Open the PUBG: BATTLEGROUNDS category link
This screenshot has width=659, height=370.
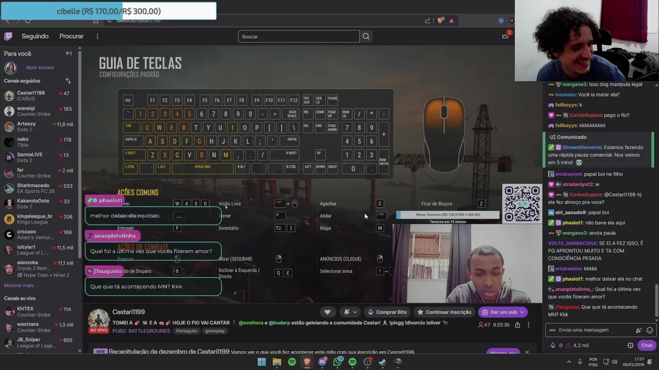(141, 331)
